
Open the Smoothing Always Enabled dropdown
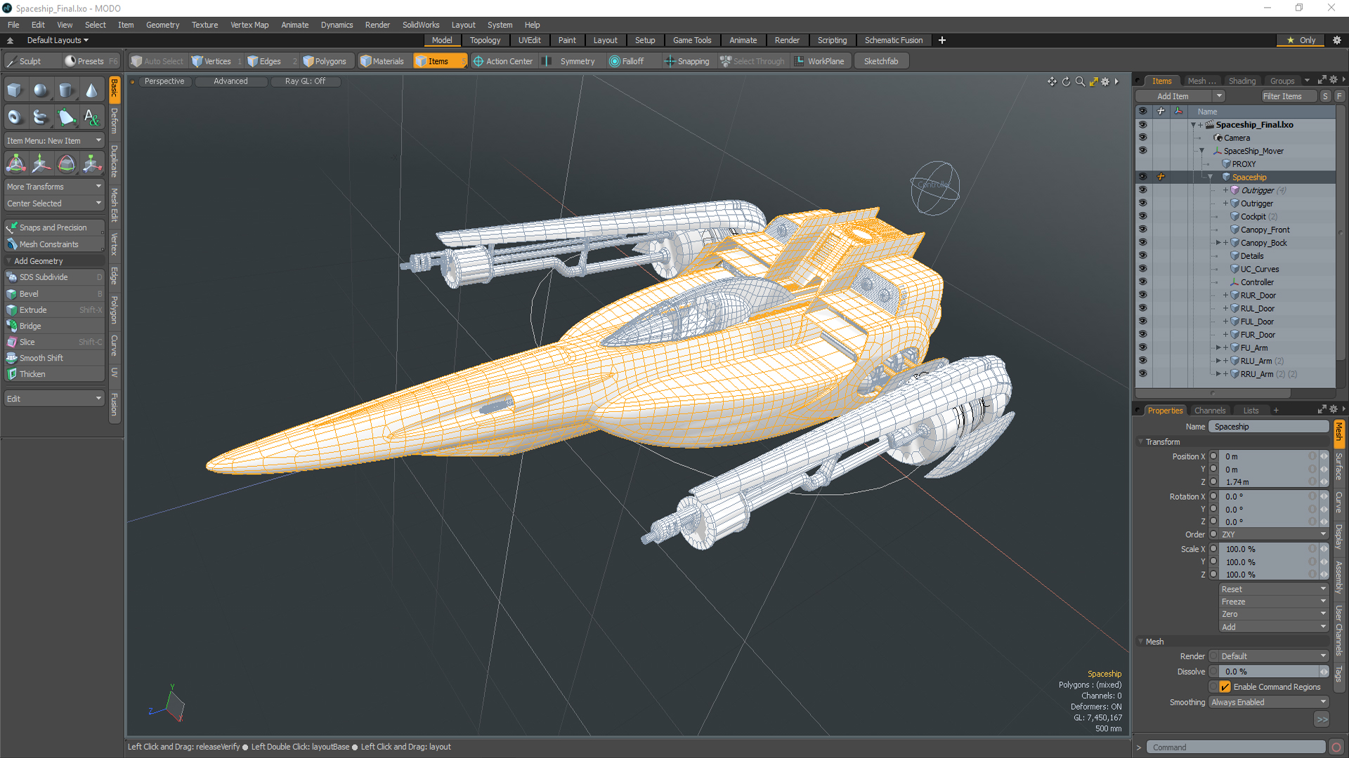[x=1268, y=702]
